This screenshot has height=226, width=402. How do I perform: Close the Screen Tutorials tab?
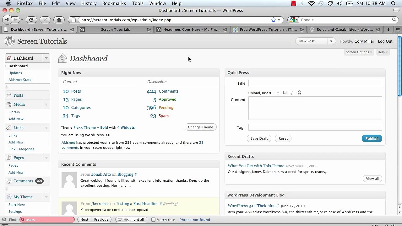coord(149,30)
